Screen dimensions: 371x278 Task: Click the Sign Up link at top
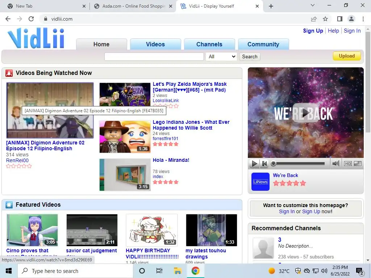click(x=313, y=31)
